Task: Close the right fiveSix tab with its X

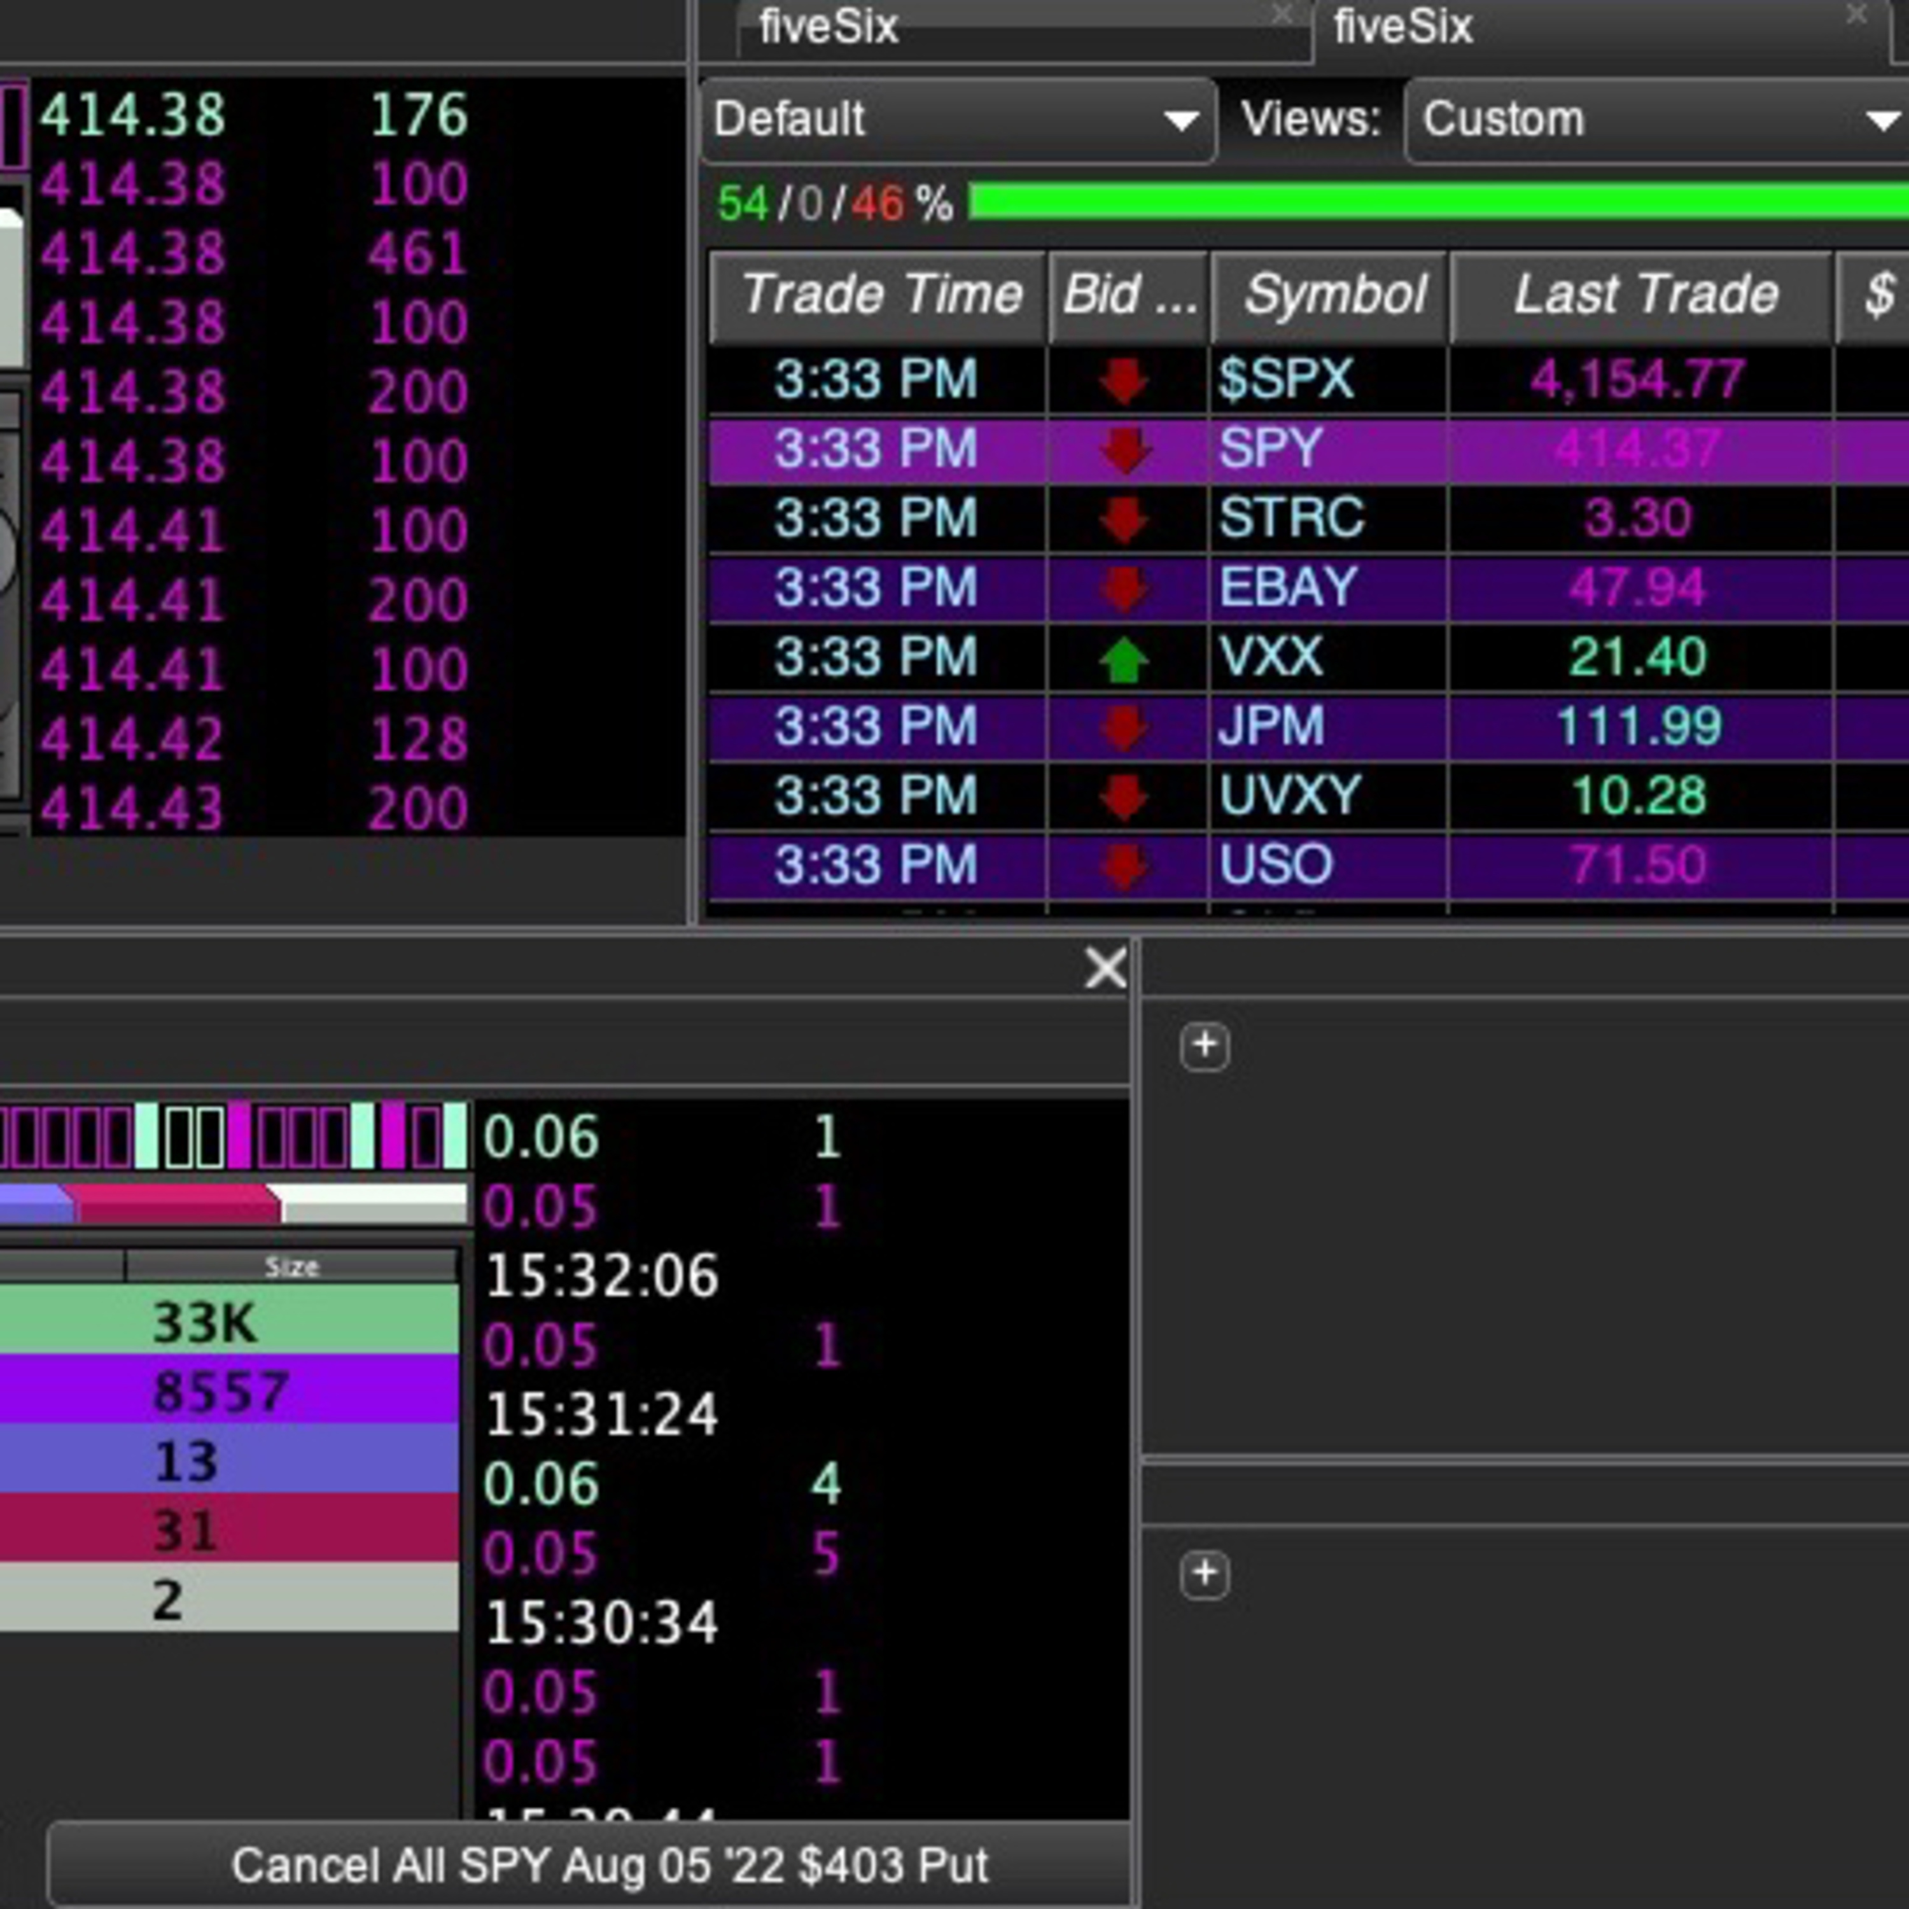Action: (x=1857, y=15)
